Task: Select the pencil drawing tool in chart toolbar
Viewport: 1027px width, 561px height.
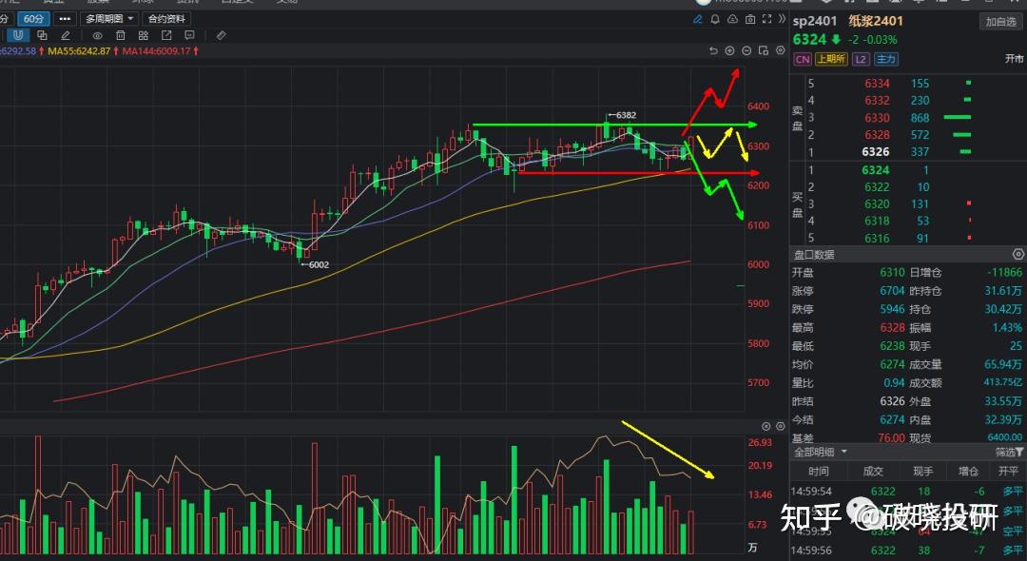Action: (x=66, y=35)
